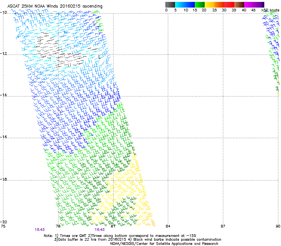Click the '-10' latitude axis label
Screen dimensions: 281x246
point(3,12)
